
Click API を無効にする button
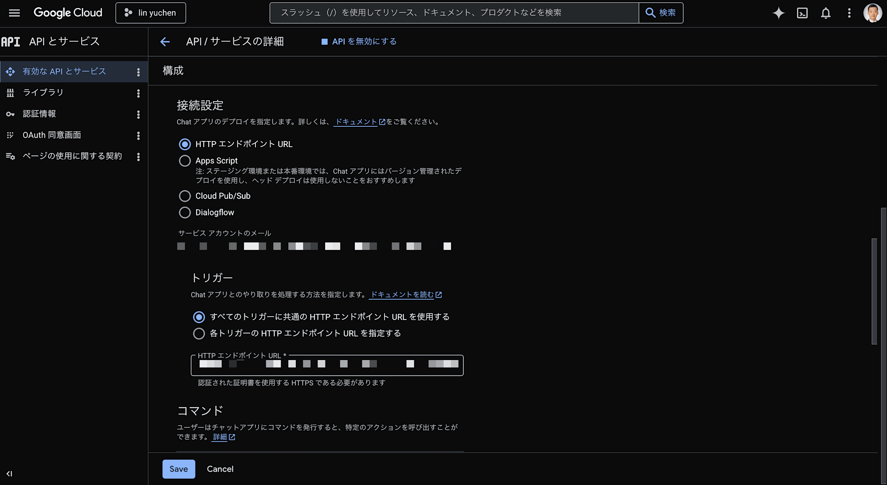pos(359,42)
